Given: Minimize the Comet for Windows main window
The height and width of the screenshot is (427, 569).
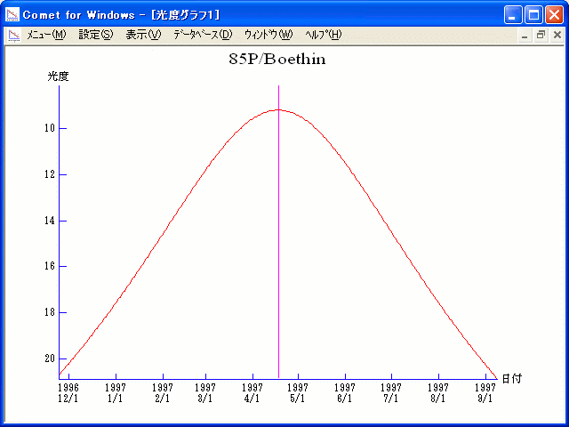Looking at the screenshot, I should pos(513,14).
